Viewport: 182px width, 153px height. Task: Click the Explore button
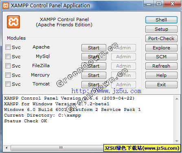coord(161,48)
